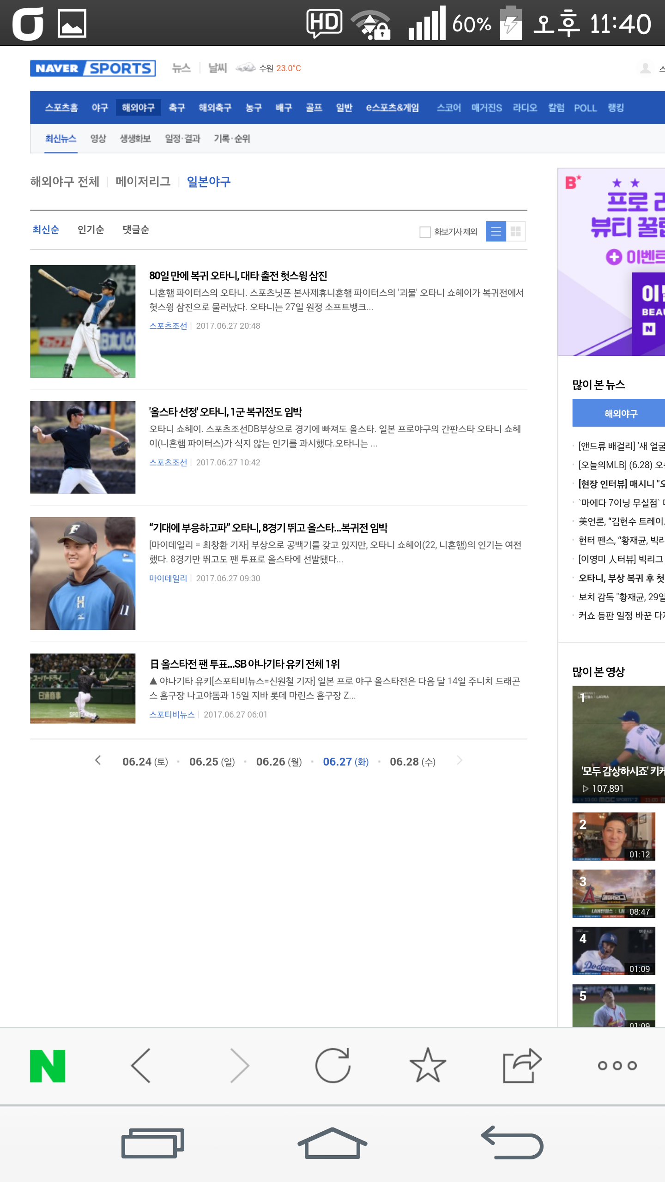Screen dimensions: 665x1182
Task: Bookmark page with the star icon
Action: (x=428, y=1066)
